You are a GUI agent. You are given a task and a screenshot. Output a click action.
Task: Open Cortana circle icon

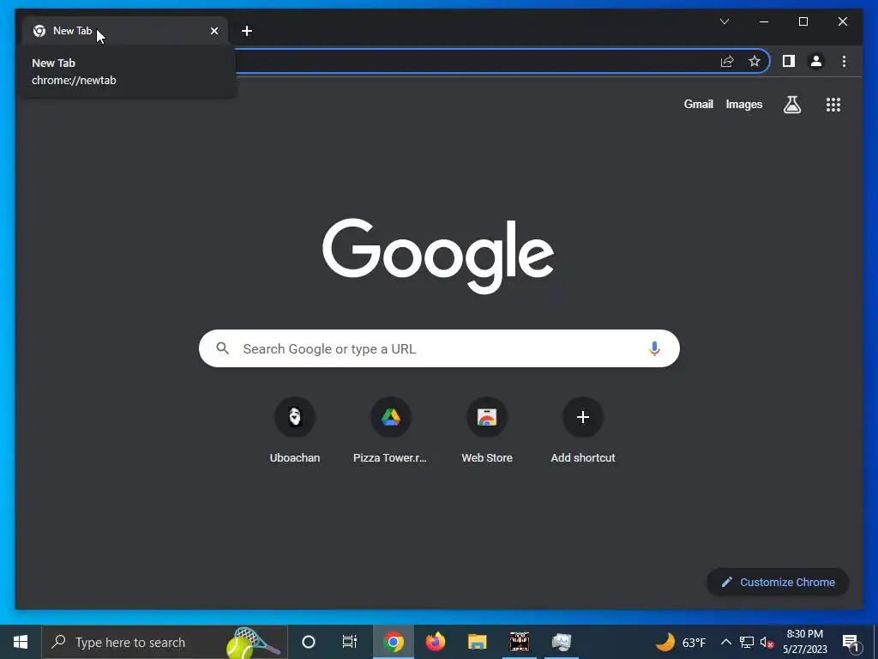[309, 642]
